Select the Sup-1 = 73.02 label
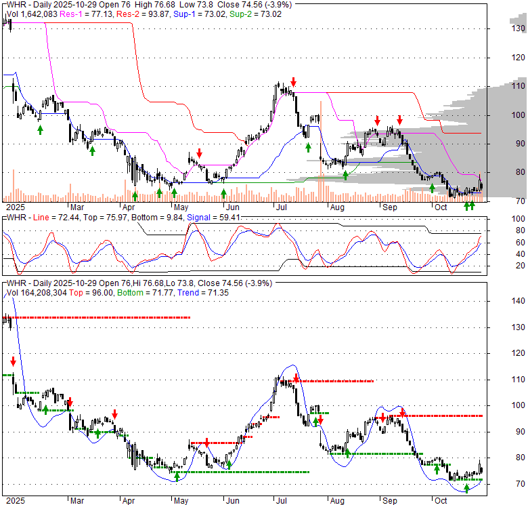 click(200, 14)
